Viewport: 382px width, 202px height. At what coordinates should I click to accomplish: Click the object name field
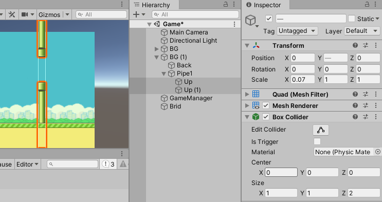tap(311, 19)
